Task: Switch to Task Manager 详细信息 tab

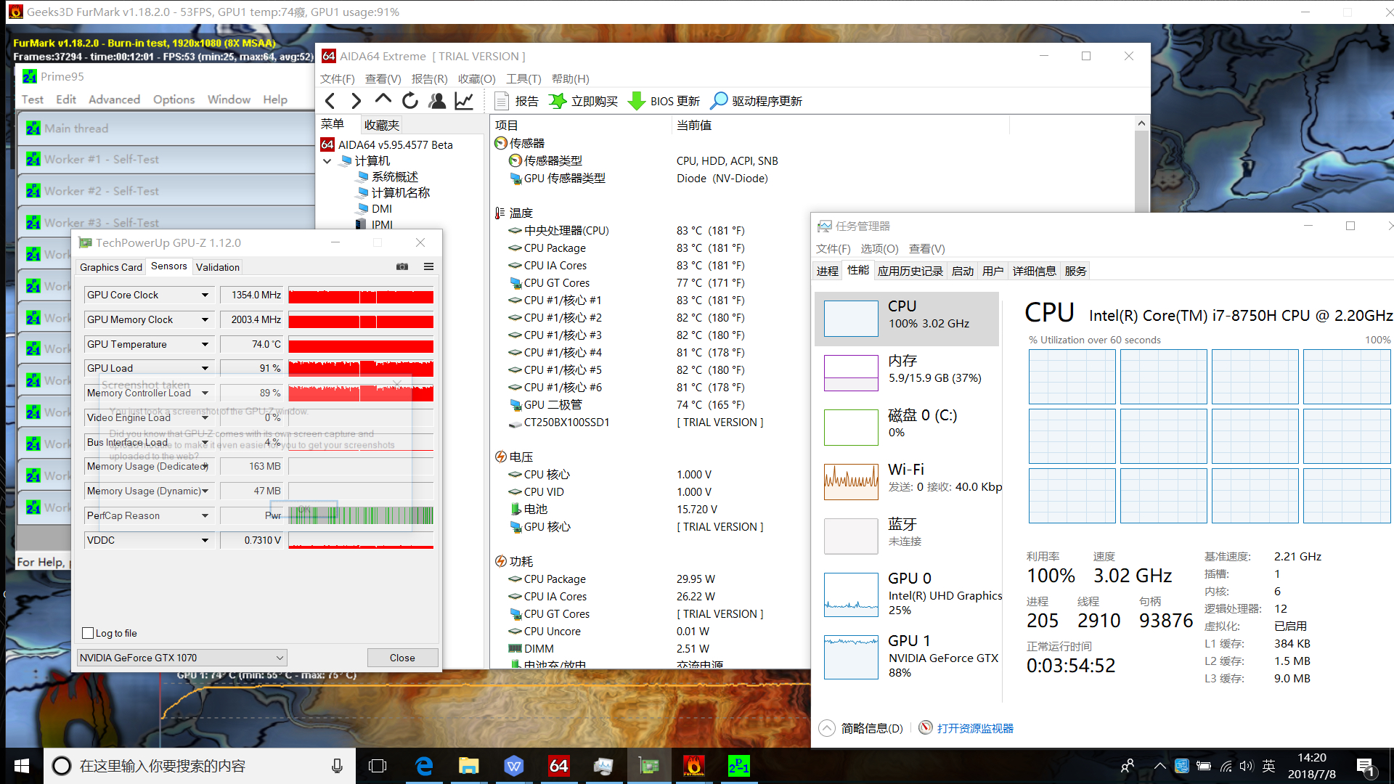Action: point(1034,271)
